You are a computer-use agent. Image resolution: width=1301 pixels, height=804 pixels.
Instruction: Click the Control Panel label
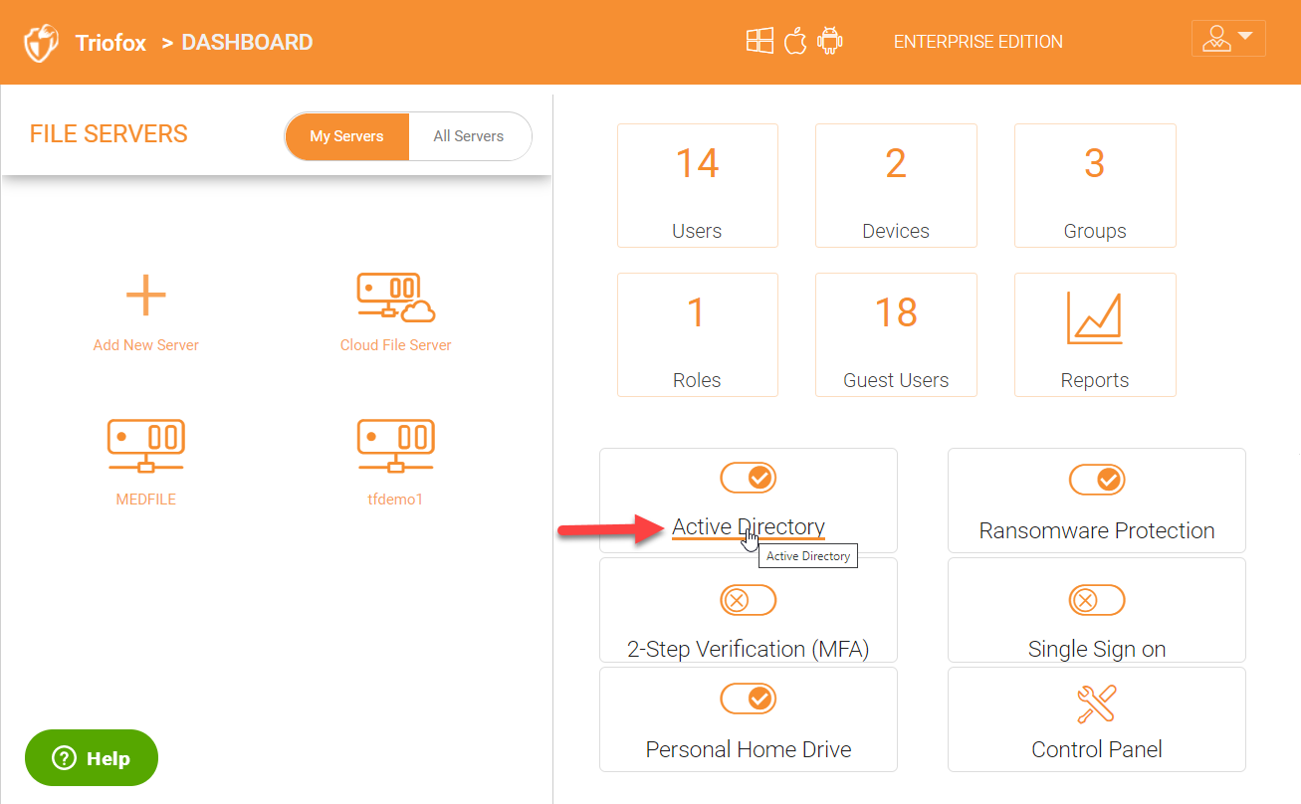1097,749
